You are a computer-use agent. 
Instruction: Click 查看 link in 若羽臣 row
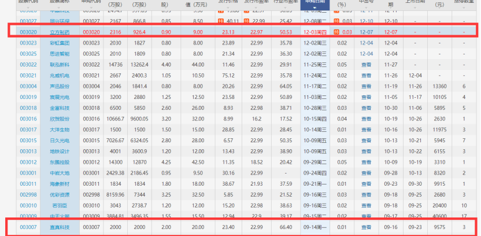click(367, 205)
